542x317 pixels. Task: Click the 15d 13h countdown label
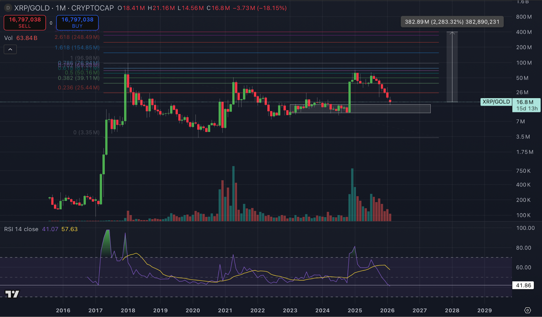click(x=527, y=108)
